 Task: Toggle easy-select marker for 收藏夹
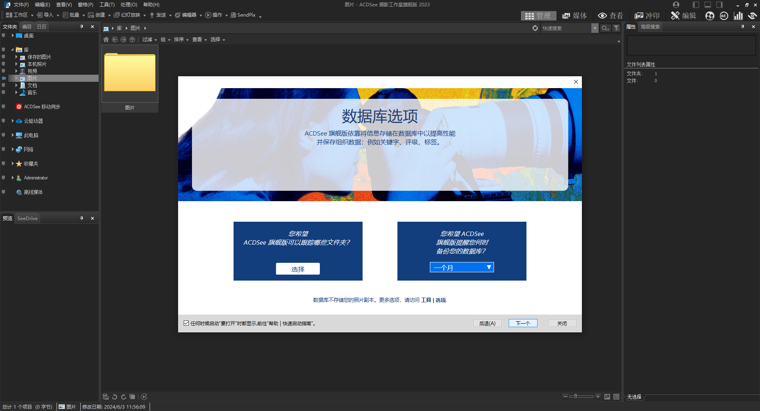pyautogui.click(x=4, y=164)
